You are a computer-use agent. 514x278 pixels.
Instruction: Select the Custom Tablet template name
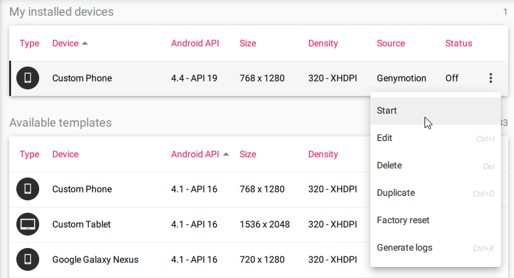tap(81, 224)
